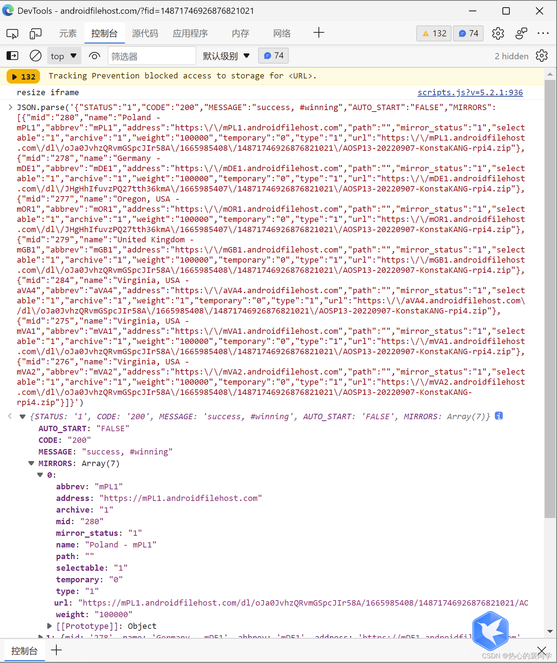Open the feedback/people icon in toolbar

coord(521,33)
